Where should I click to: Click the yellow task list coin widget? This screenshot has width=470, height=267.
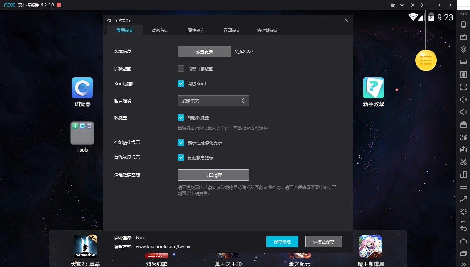(426, 60)
